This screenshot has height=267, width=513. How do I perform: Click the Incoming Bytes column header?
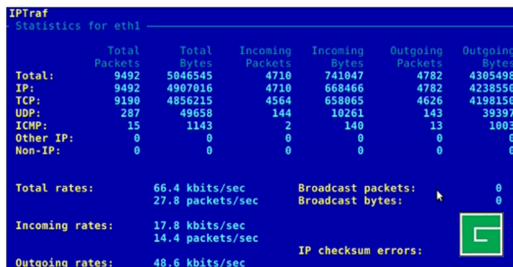point(337,57)
